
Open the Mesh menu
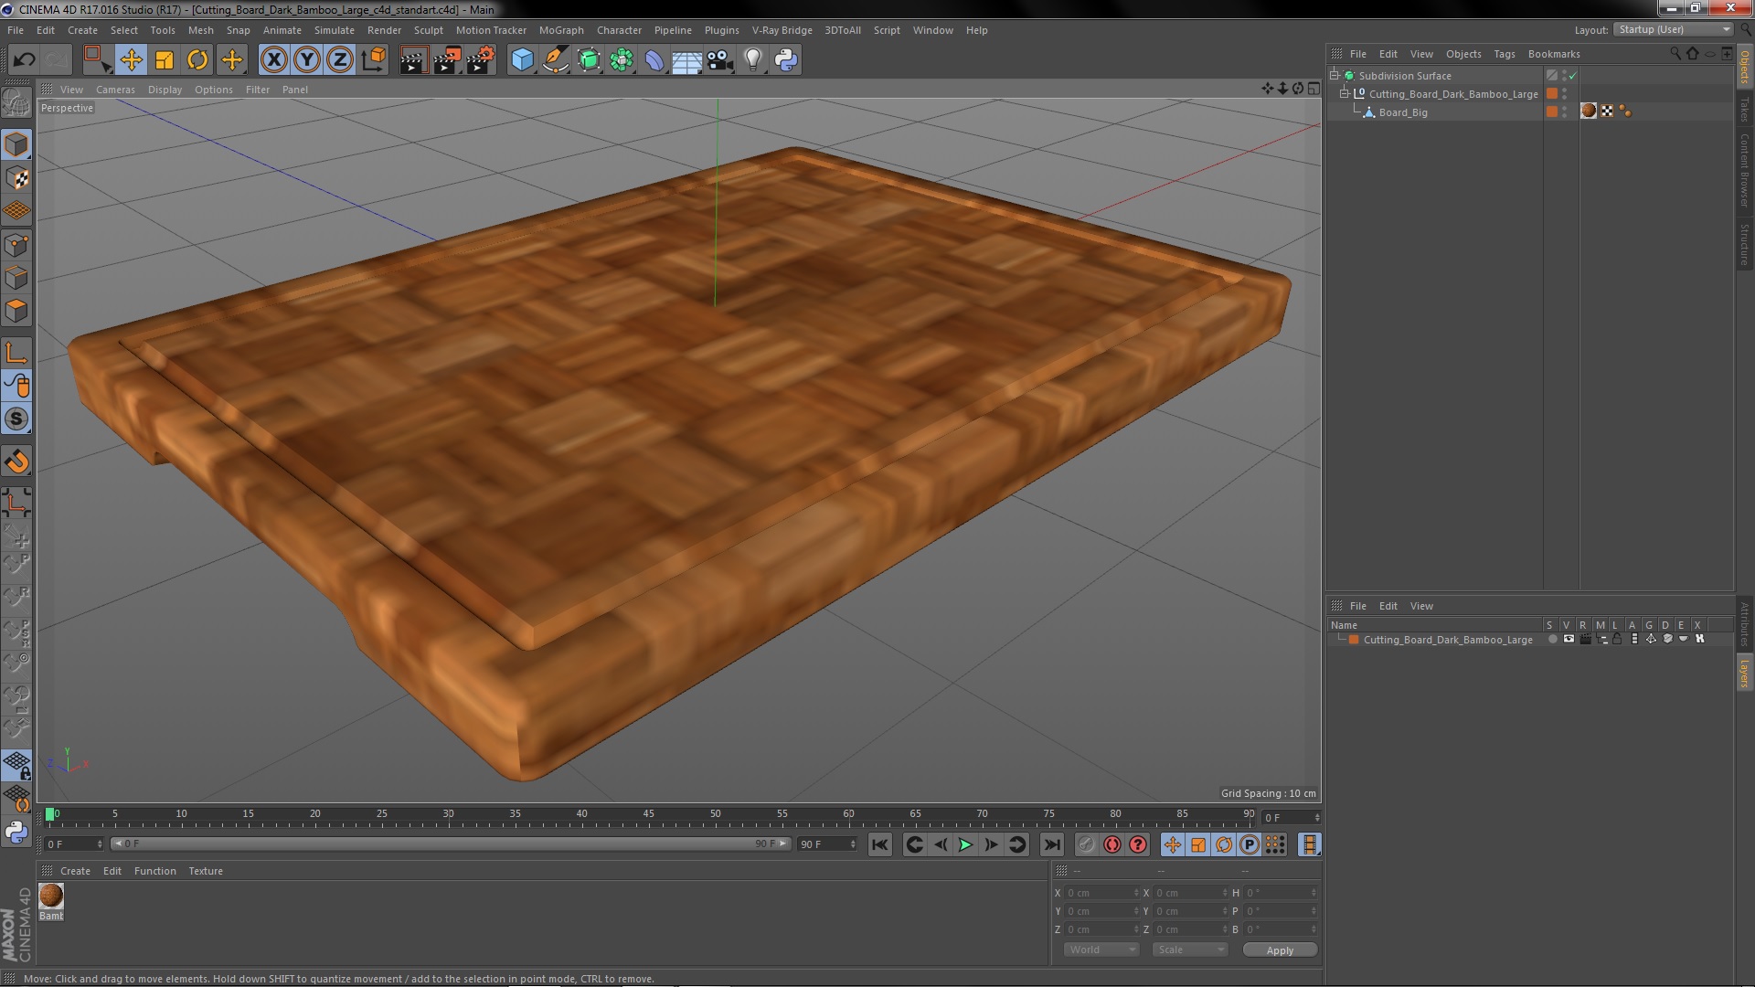[200, 30]
